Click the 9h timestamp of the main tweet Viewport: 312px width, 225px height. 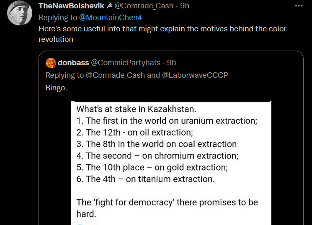[185, 6]
